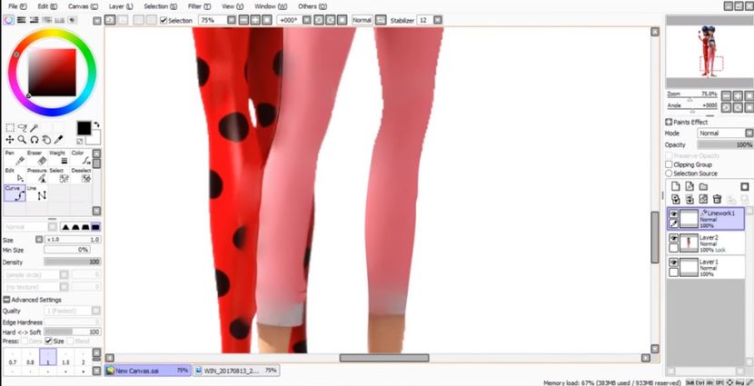The image size is (754, 386).
Task: Pick the lasso selection tool
Action: (22, 128)
